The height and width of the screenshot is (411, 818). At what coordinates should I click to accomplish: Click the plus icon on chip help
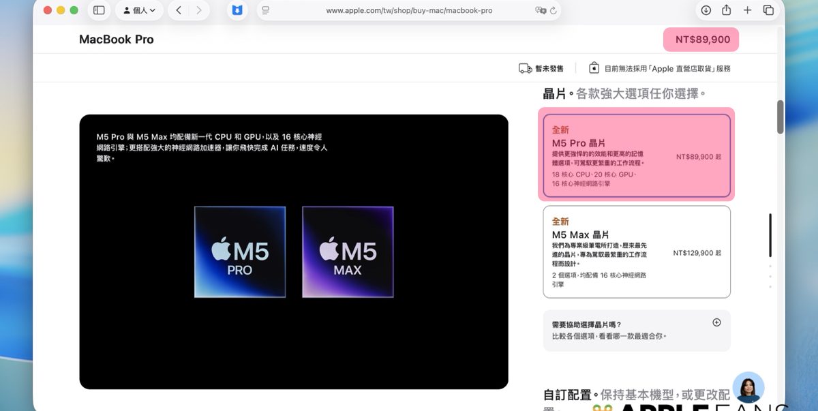tap(716, 322)
